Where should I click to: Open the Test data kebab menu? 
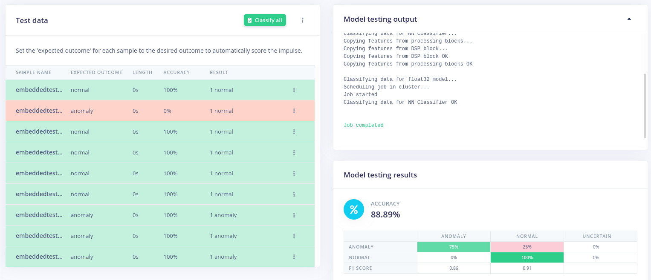pos(303,20)
